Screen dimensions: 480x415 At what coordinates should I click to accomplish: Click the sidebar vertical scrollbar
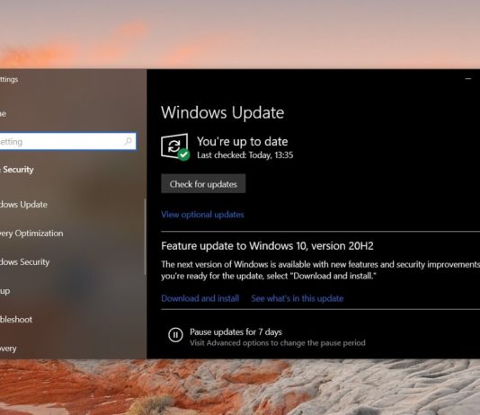click(145, 236)
